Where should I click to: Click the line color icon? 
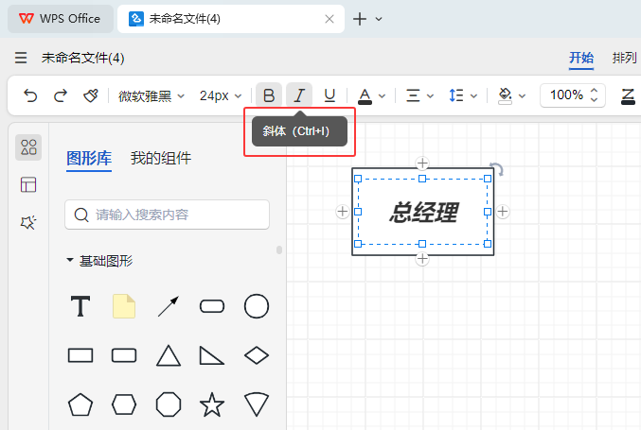(628, 96)
